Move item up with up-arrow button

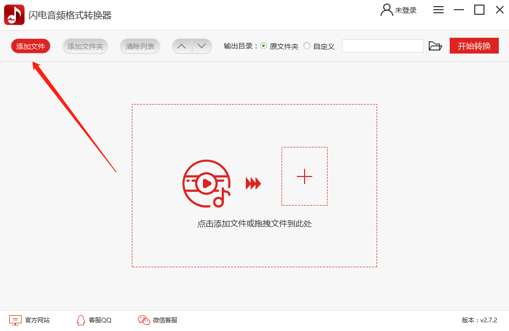tap(182, 46)
